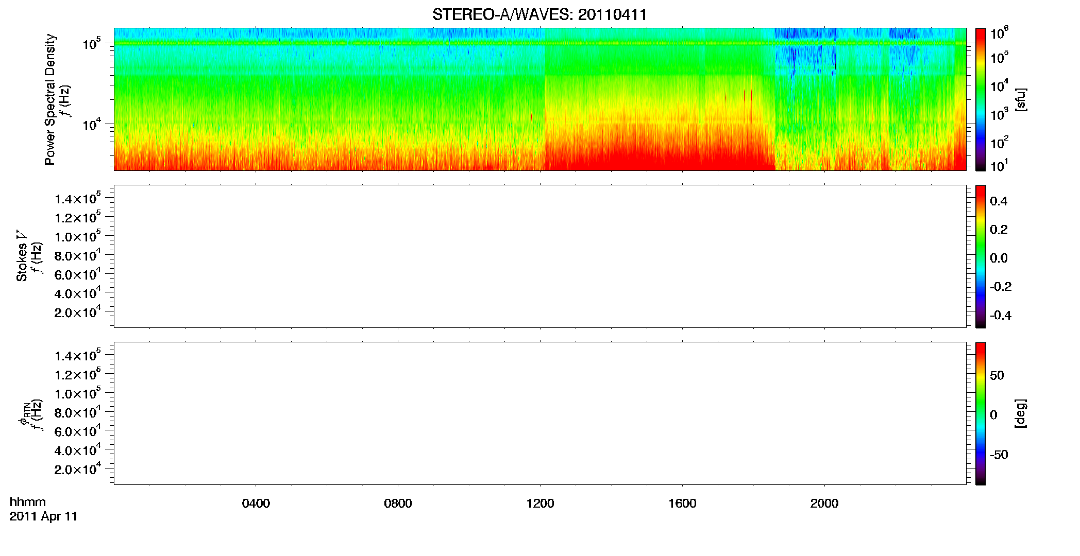Click the hhmm axis label
1080x556 pixels.
(28, 502)
